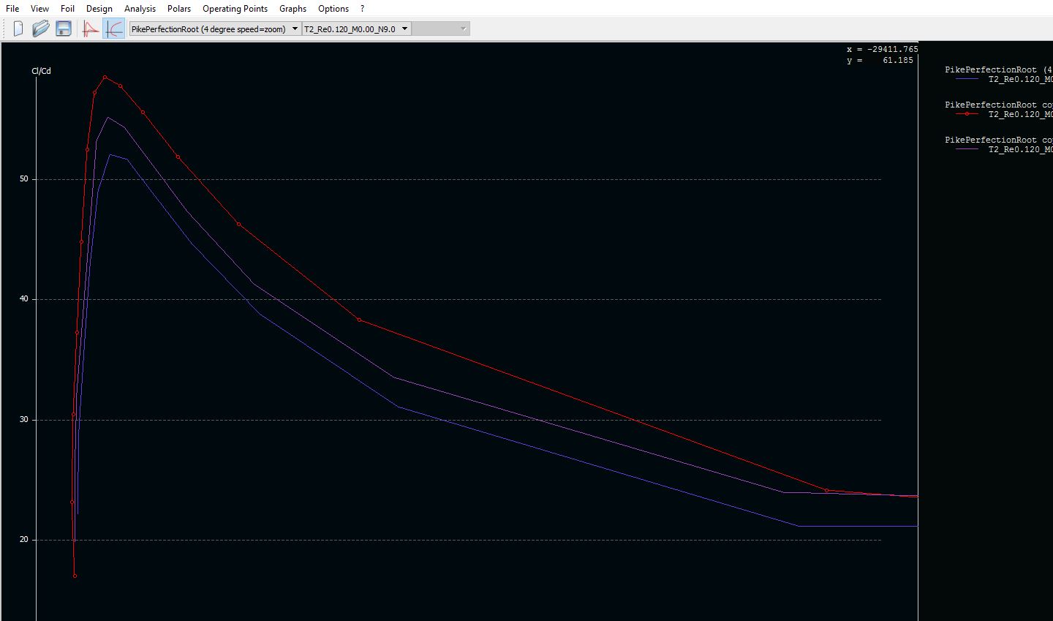Click the New Project icon

[x=18, y=29]
